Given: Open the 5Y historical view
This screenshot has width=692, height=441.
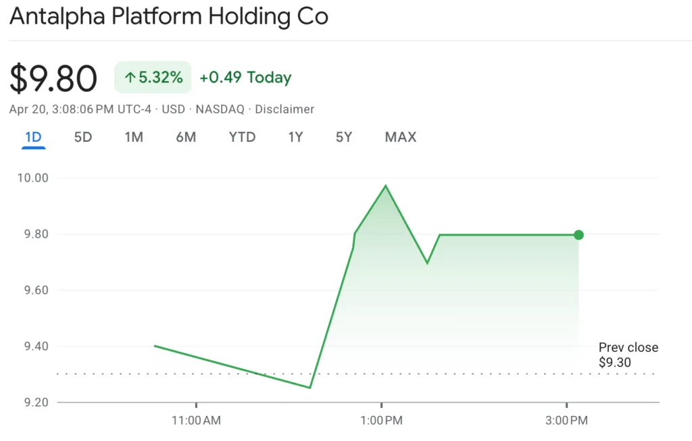Looking at the screenshot, I should point(343,137).
